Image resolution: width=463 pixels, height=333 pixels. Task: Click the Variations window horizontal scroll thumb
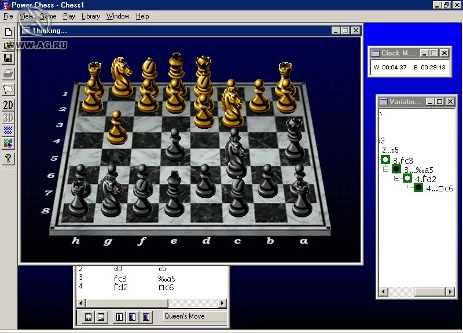pyautogui.click(x=430, y=292)
